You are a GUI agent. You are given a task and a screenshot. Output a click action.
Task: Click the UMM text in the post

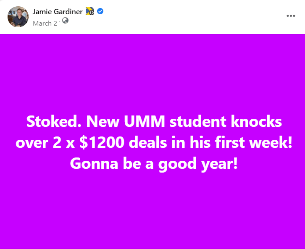tap(145, 121)
